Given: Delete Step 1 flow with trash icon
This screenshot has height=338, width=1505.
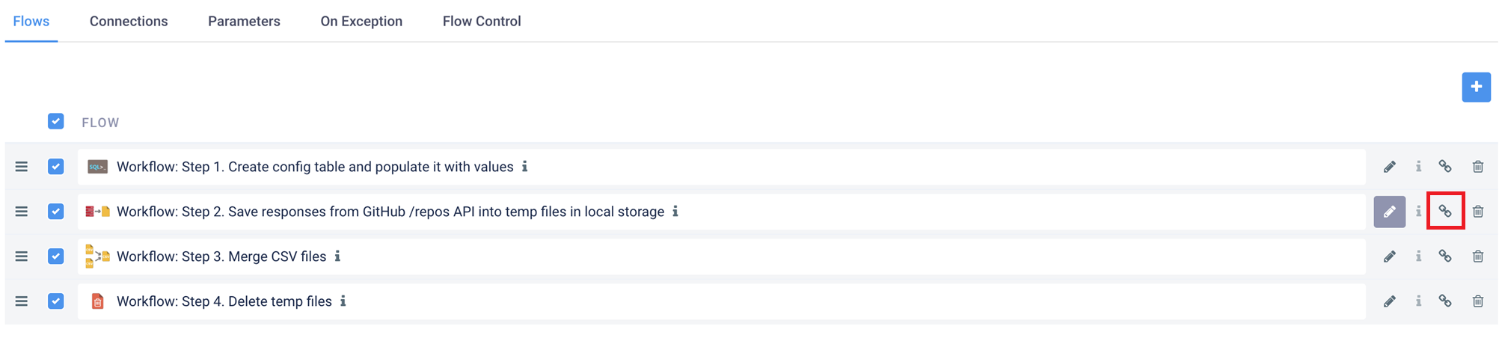Looking at the screenshot, I should (1478, 167).
